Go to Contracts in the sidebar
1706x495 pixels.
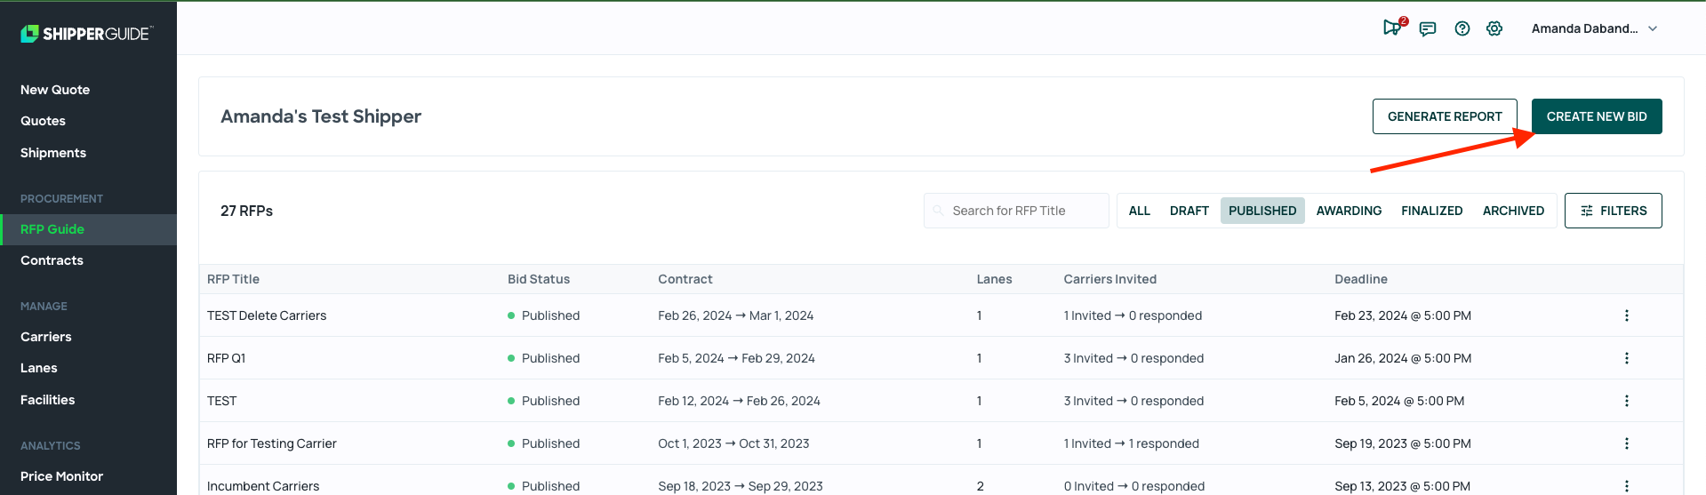(52, 260)
